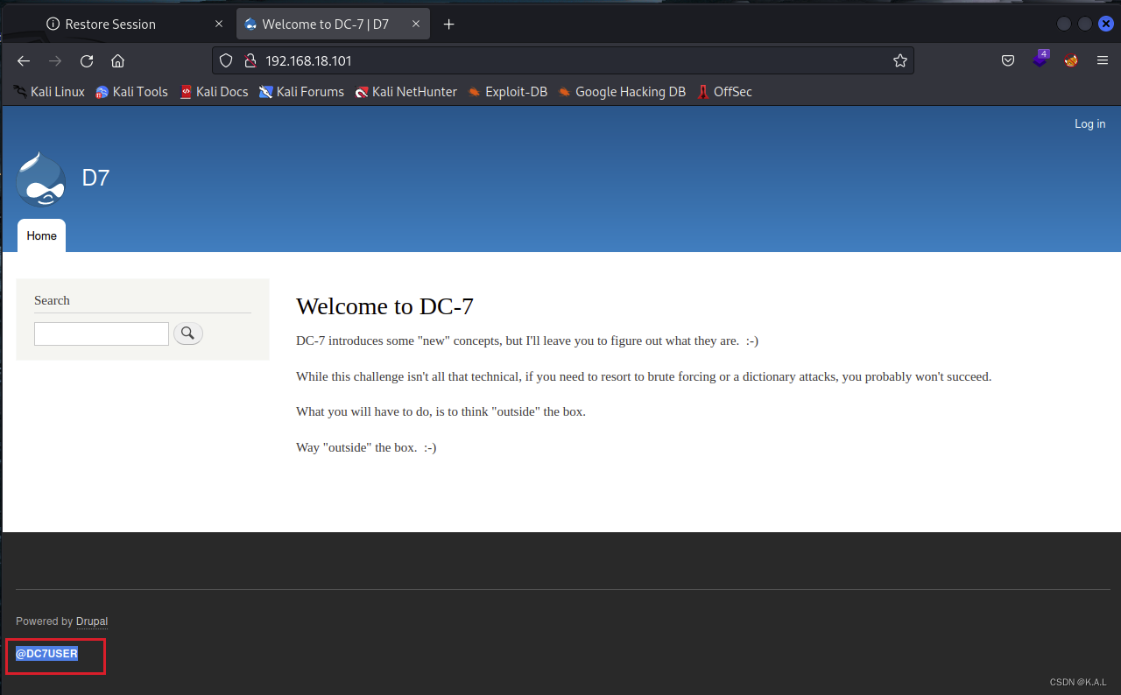
Task: Click the @DC7USER footer text
Action: [x=46, y=654]
